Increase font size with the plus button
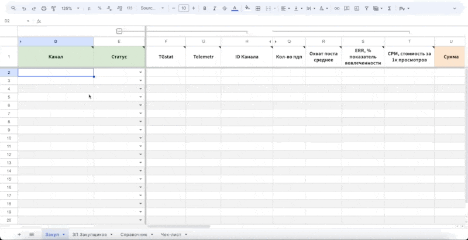Screen dimensions: 468x240 194,8
